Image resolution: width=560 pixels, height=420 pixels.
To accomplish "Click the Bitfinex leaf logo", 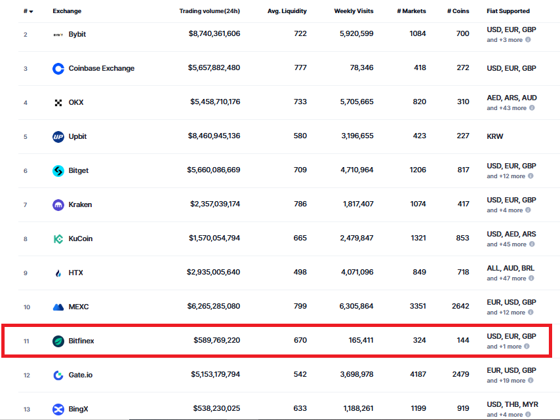I will point(58,341).
